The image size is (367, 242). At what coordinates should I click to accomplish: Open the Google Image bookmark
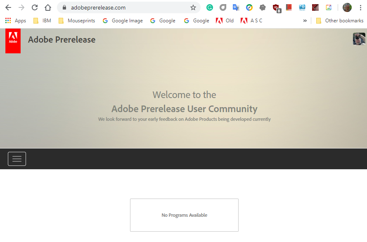coord(123,21)
